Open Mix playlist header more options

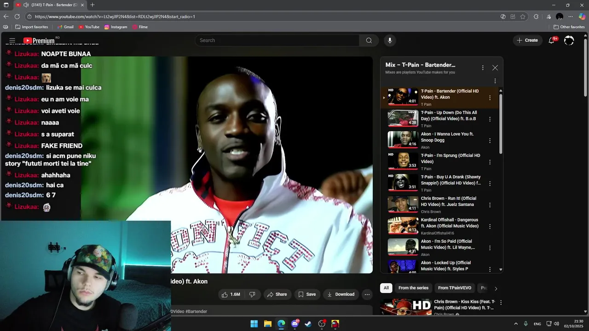click(483, 68)
